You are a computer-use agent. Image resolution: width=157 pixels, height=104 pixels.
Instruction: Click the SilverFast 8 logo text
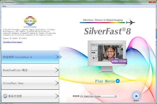[107, 31]
